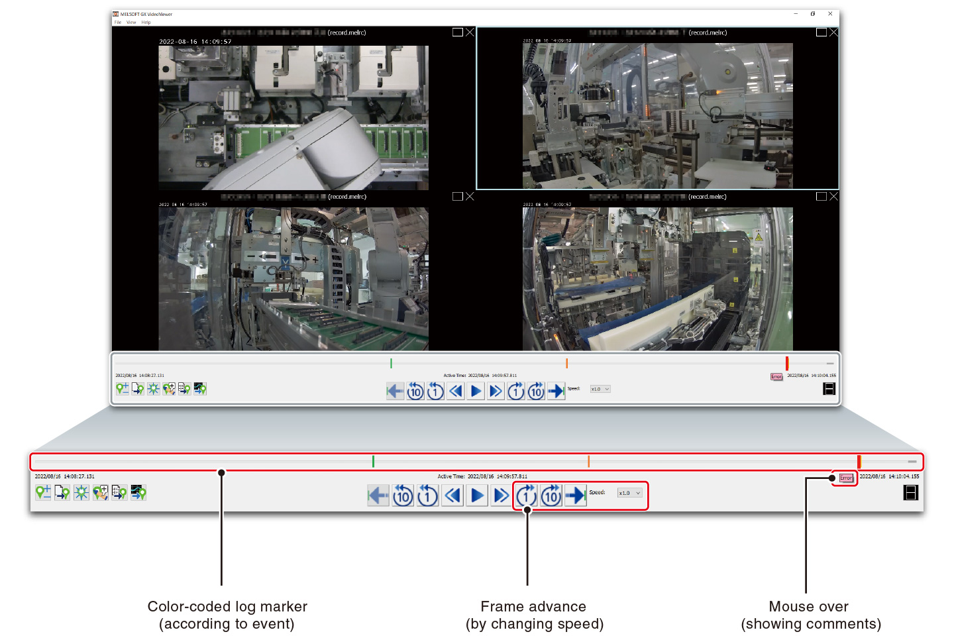This screenshot has width=954, height=636.
Task: Click the Help menu
Action: click(145, 22)
